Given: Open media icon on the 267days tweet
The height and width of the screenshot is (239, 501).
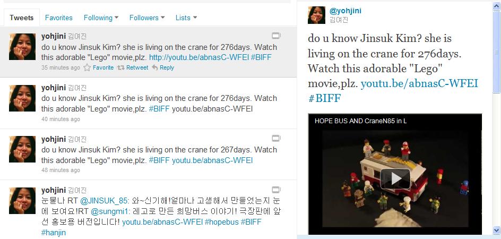Looking at the screenshot, I should coord(276,138).
